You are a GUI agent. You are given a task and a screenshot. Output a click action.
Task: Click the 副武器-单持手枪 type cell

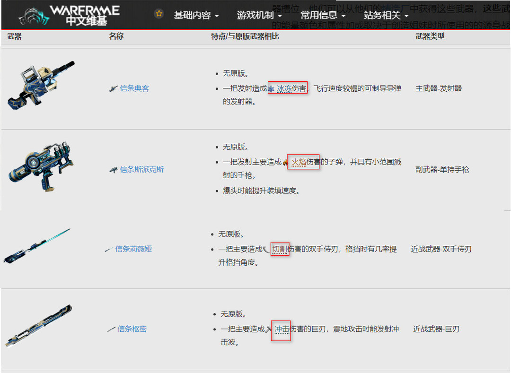(442, 170)
